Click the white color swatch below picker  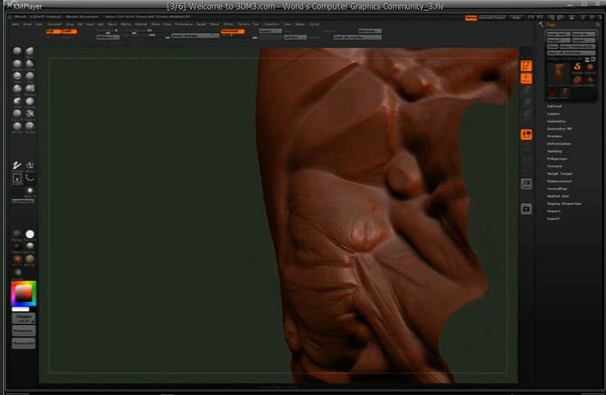21,309
